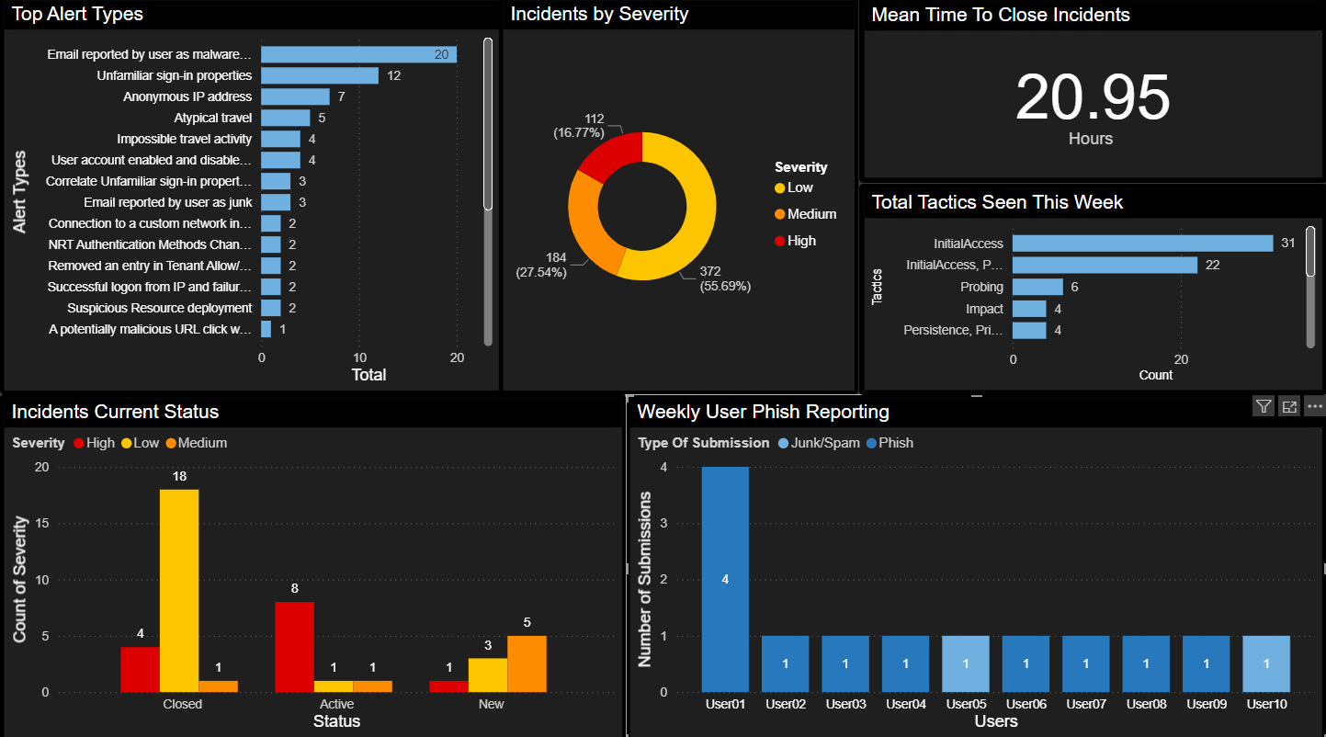This screenshot has width=1326, height=737.
Task: Select the 'User account enabled and disable...' label
Action: coord(152,160)
